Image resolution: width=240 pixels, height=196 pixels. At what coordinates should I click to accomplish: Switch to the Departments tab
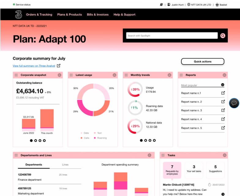pos(34,165)
